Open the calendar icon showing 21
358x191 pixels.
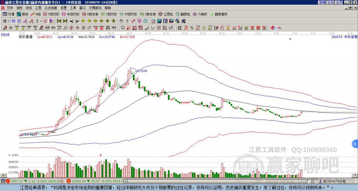[153, 21]
